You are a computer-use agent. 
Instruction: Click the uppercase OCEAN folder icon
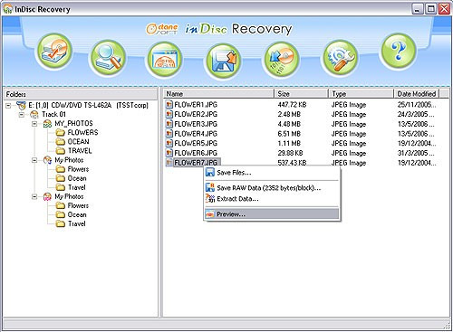[61, 141]
